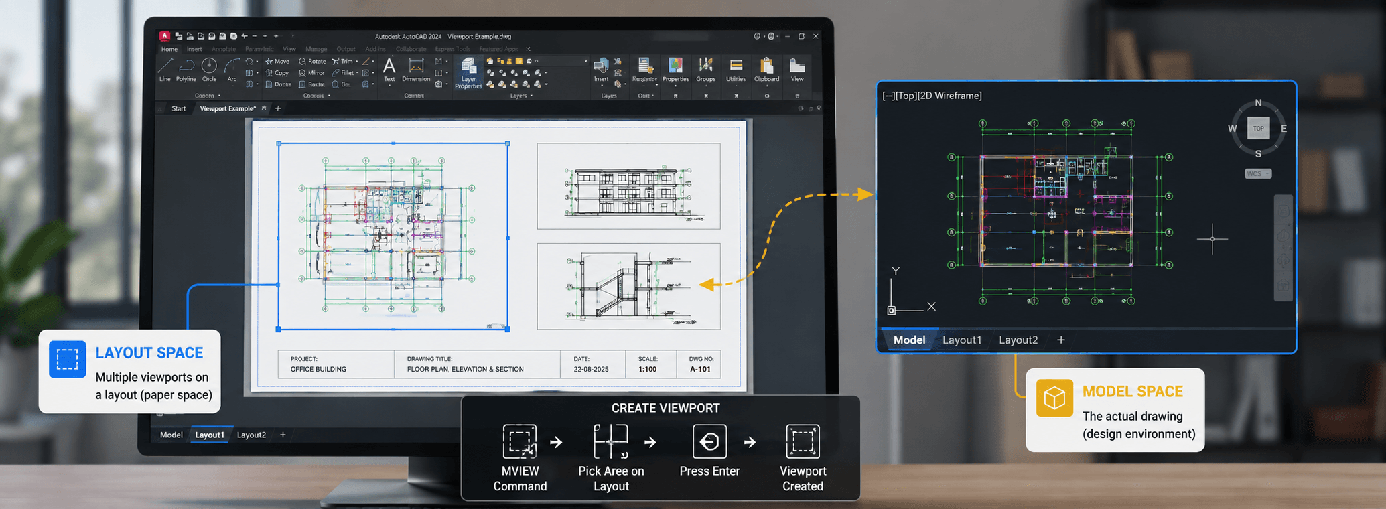Open the Manage ribbon tab
Image resolution: width=1386 pixels, height=509 pixels.
coord(316,49)
